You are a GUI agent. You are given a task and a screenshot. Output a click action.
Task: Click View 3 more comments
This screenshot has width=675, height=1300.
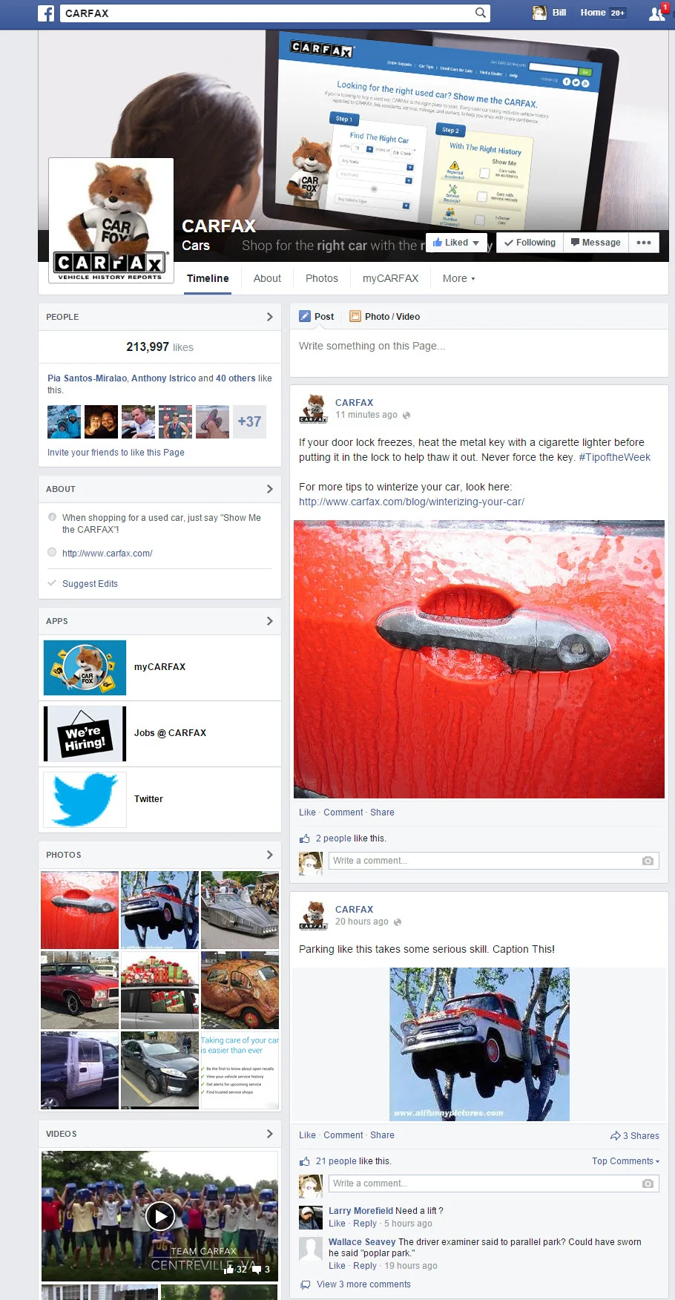pyautogui.click(x=363, y=1284)
